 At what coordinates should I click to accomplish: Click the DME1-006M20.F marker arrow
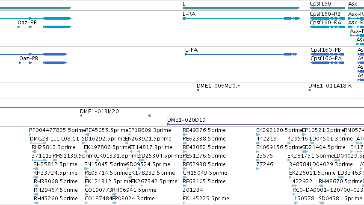point(198,90)
